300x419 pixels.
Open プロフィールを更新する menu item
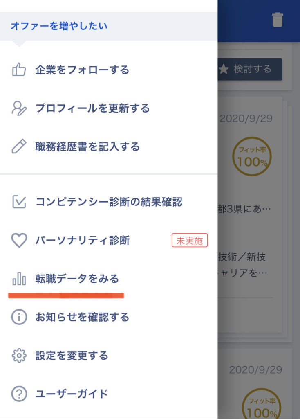[x=109, y=108]
